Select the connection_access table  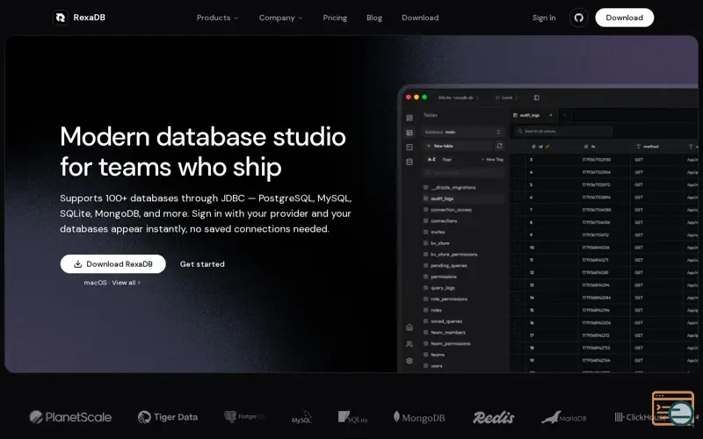pos(451,210)
